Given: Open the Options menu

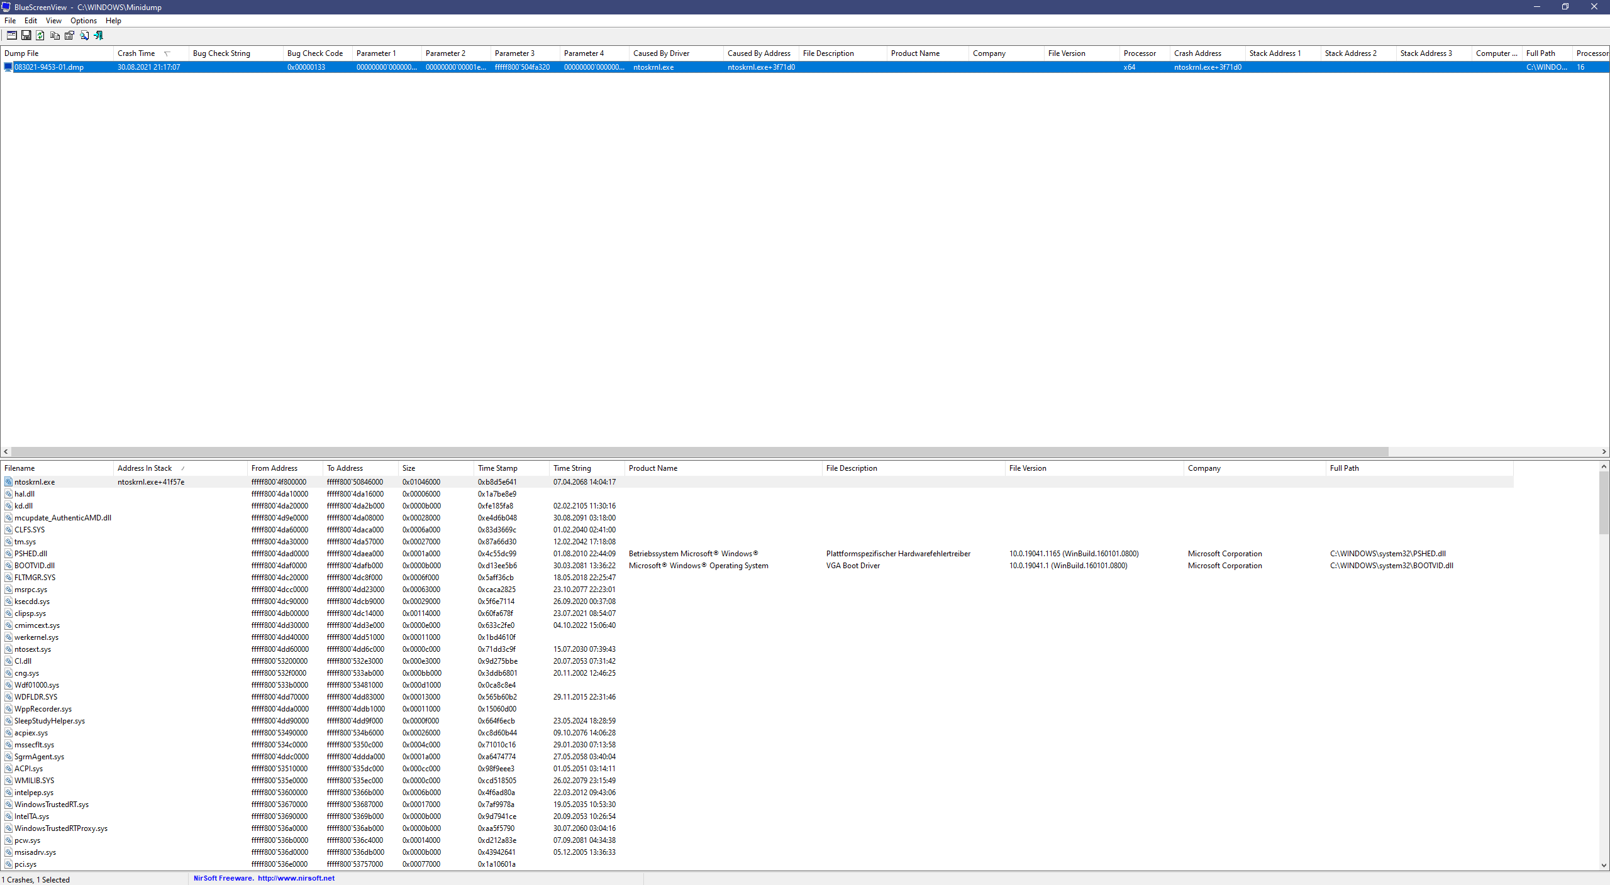Looking at the screenshot, I should [83, 21].
